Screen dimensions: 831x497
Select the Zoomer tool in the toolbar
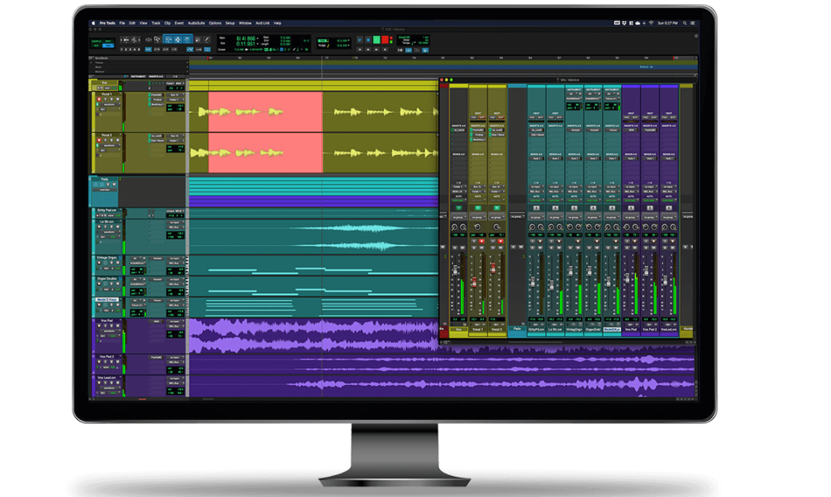[x=157, y=40]
